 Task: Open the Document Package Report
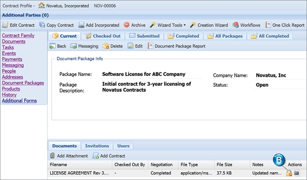[x=176, y=46]
